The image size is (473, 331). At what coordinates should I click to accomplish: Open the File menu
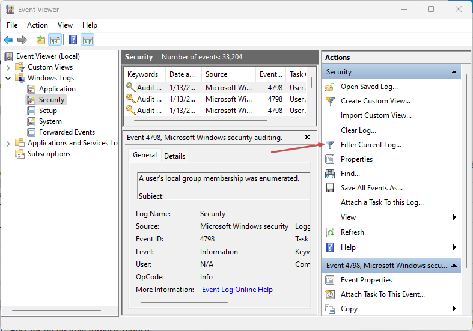[12, 25]
